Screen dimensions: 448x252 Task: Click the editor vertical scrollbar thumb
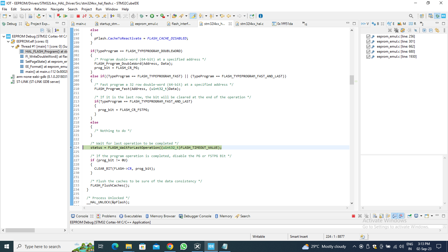352,80
